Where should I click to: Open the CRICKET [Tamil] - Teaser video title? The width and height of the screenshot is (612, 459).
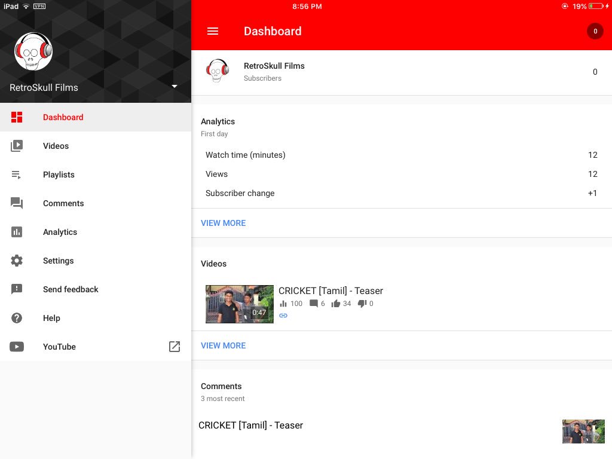click(x=331, y=291)
